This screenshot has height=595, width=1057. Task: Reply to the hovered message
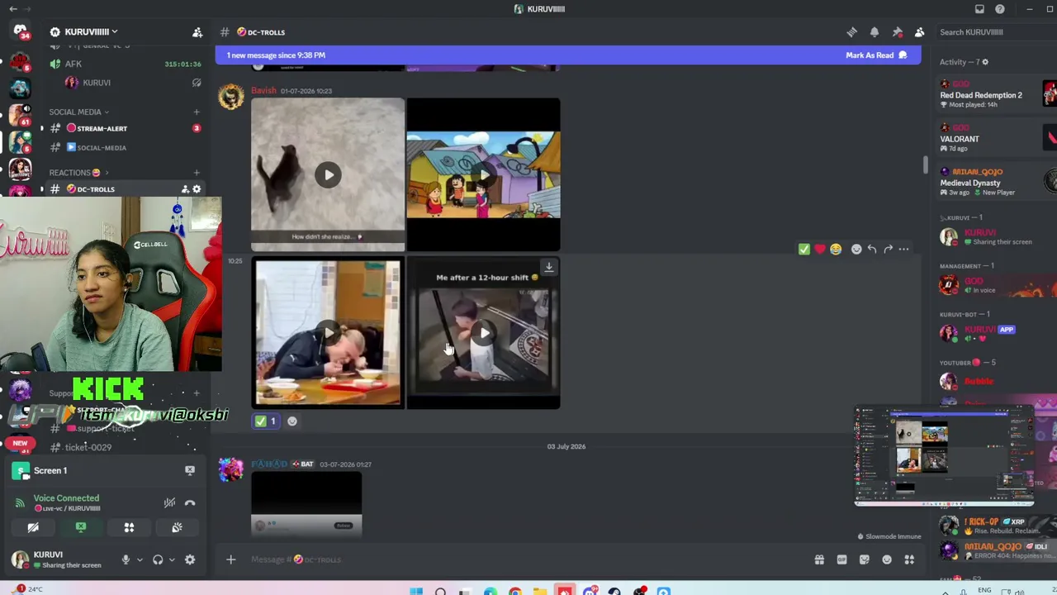pos(872,249)
